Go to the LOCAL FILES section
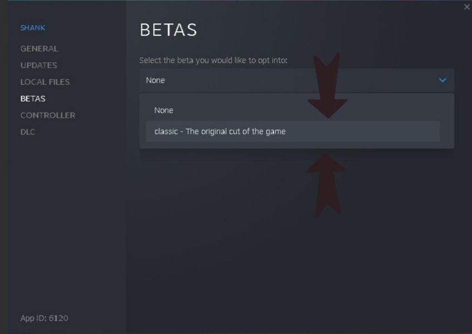Image resolution: width=472 pixels, height=334 pixels. click(45, 82)
